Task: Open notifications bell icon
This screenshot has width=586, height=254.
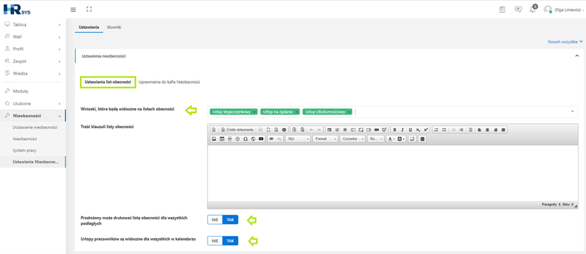Action: coord(532,9)
